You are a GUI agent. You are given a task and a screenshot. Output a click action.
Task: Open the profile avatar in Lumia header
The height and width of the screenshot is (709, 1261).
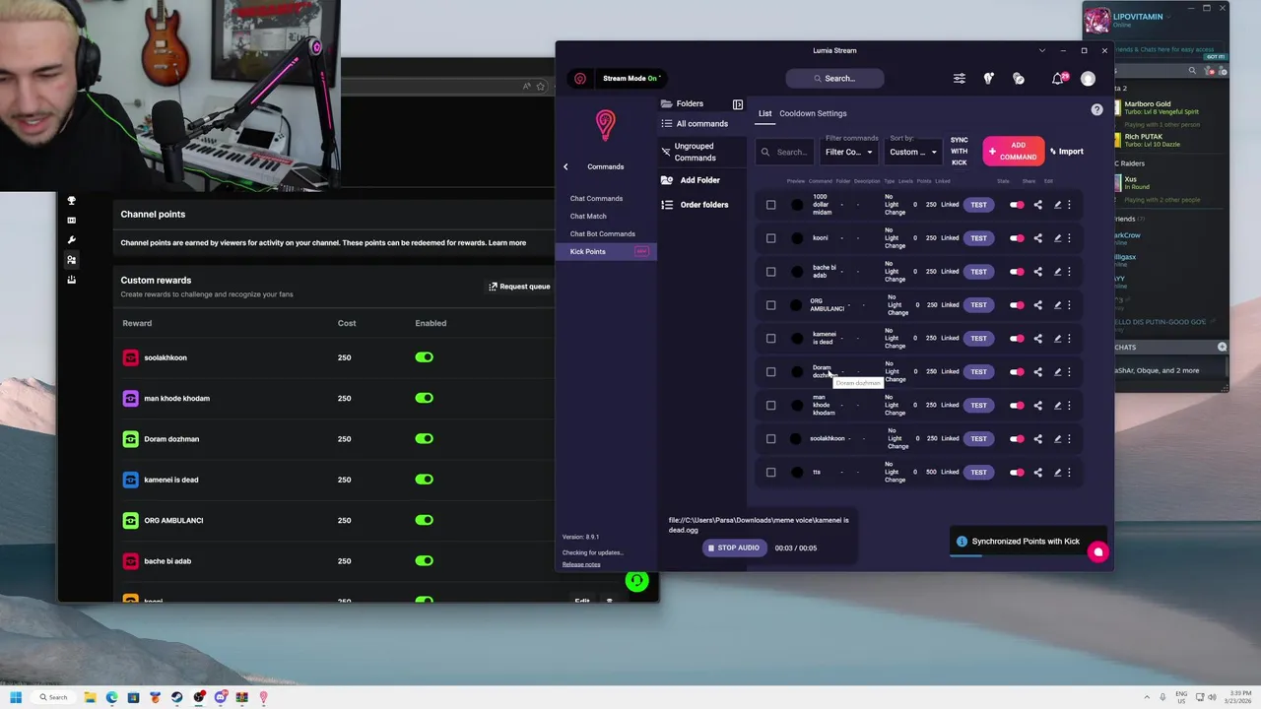point(1088,79)
